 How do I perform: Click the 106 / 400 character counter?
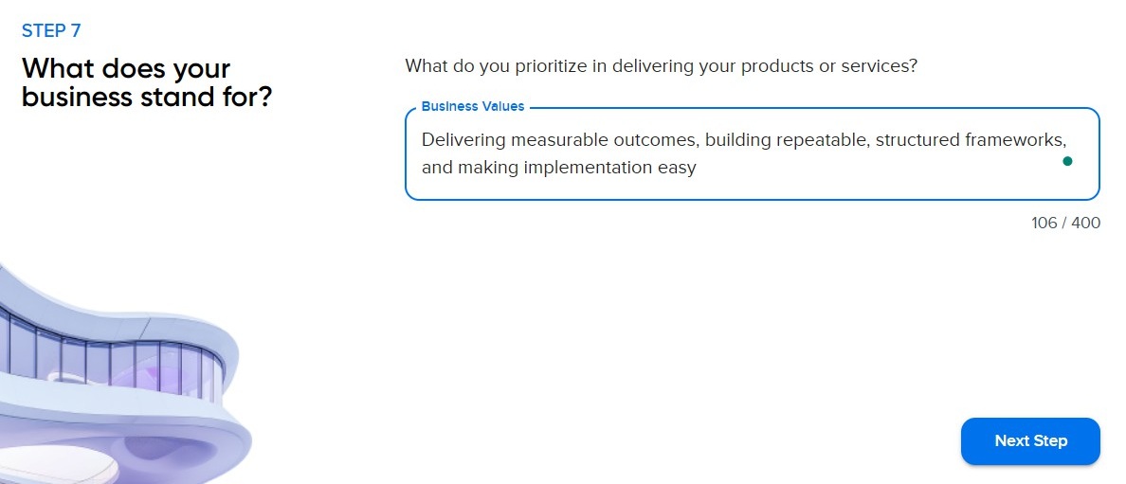coord(1065,224)
